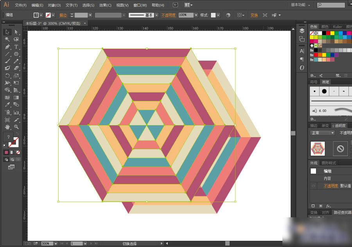Select the Eyedropper tool
The height and width of the screenshot is (247, 352).
click(x=7, y=104)
